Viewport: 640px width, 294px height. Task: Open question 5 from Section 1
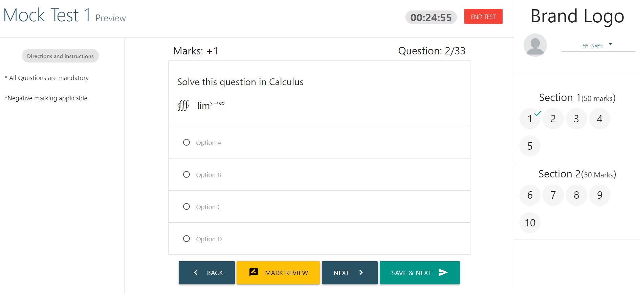530,146
